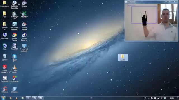Select the first folder icon on the desktop
The height and width of the screenshot is (100, 179).
4,4
